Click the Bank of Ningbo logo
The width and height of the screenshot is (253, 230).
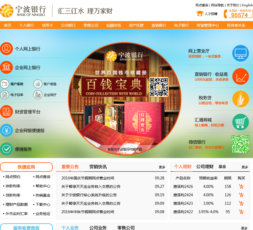pos(23,11)
